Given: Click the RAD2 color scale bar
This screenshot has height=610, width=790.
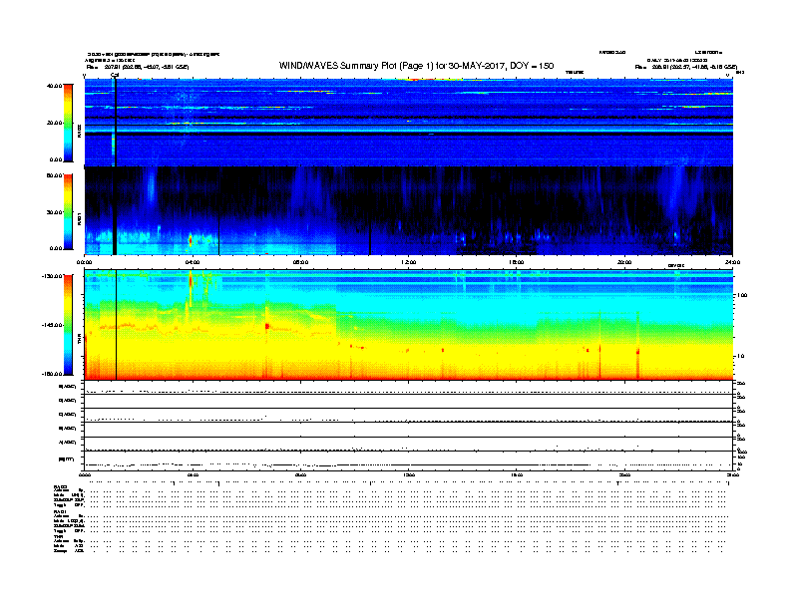Looking at the screenshot, I should (68, 123).
